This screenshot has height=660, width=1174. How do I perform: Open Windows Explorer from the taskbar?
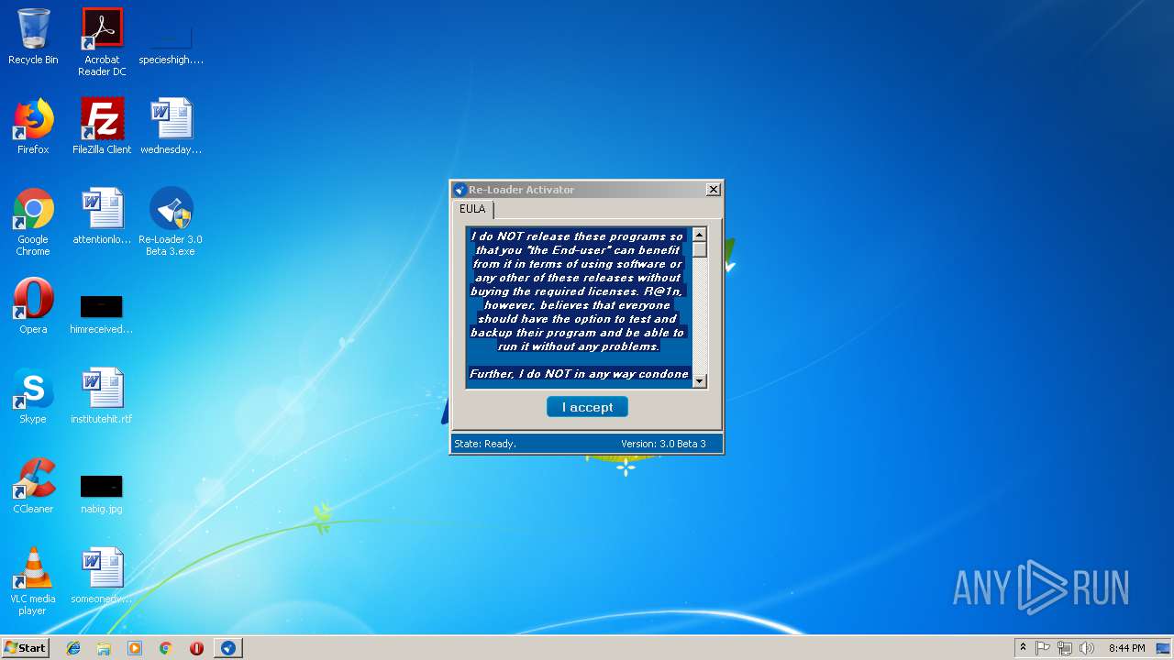104,648
